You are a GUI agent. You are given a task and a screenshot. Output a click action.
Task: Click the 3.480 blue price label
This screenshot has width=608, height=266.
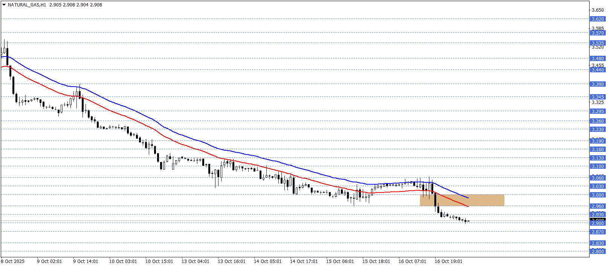[597, 58]
